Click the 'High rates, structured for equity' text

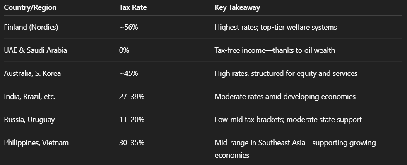pos(267,73)
